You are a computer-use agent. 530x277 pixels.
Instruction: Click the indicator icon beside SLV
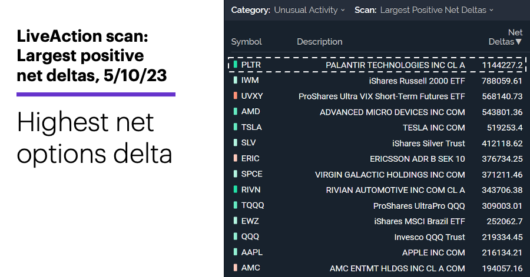click(x=235, y=142)
